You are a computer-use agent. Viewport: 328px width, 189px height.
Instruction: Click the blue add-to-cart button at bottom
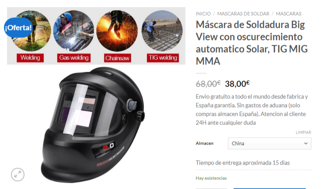pyautogui.click(x=269, y=189)
